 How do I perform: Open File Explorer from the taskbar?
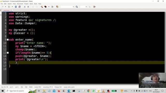coord(44,91)
